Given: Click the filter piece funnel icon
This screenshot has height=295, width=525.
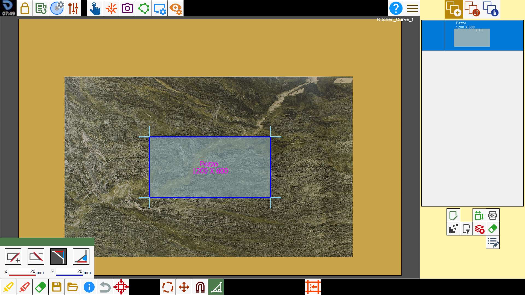Looking at the screenshot, I should coord(466,229).
